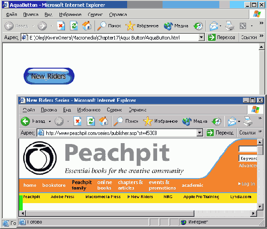Click the horizontal scrollbar right arrow in the front window
The image size is (267, 229).
(x=253, y=213)
